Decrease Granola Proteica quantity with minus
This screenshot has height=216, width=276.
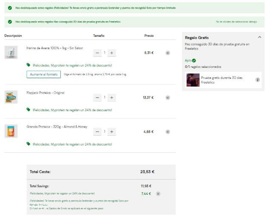point(97,132)
